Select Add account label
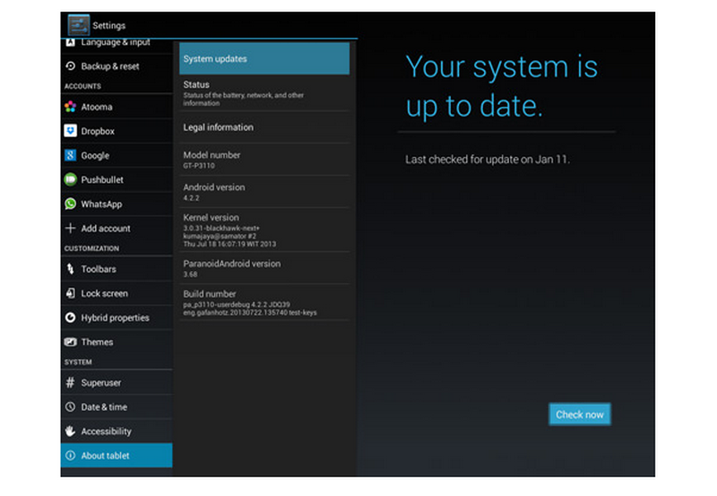 click(x=106, y=229)
